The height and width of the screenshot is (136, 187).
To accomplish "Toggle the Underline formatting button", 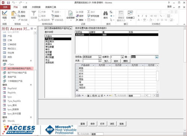I will click(146, 16).
